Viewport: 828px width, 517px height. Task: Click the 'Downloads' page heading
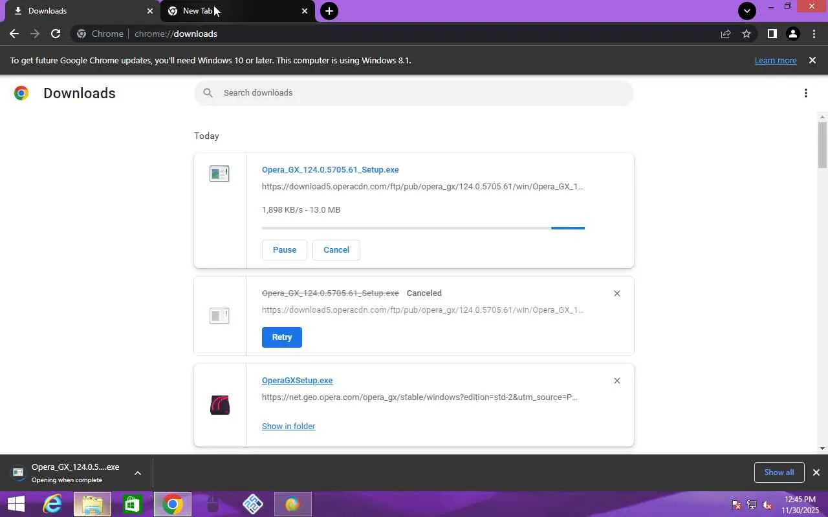coord(80,93)
